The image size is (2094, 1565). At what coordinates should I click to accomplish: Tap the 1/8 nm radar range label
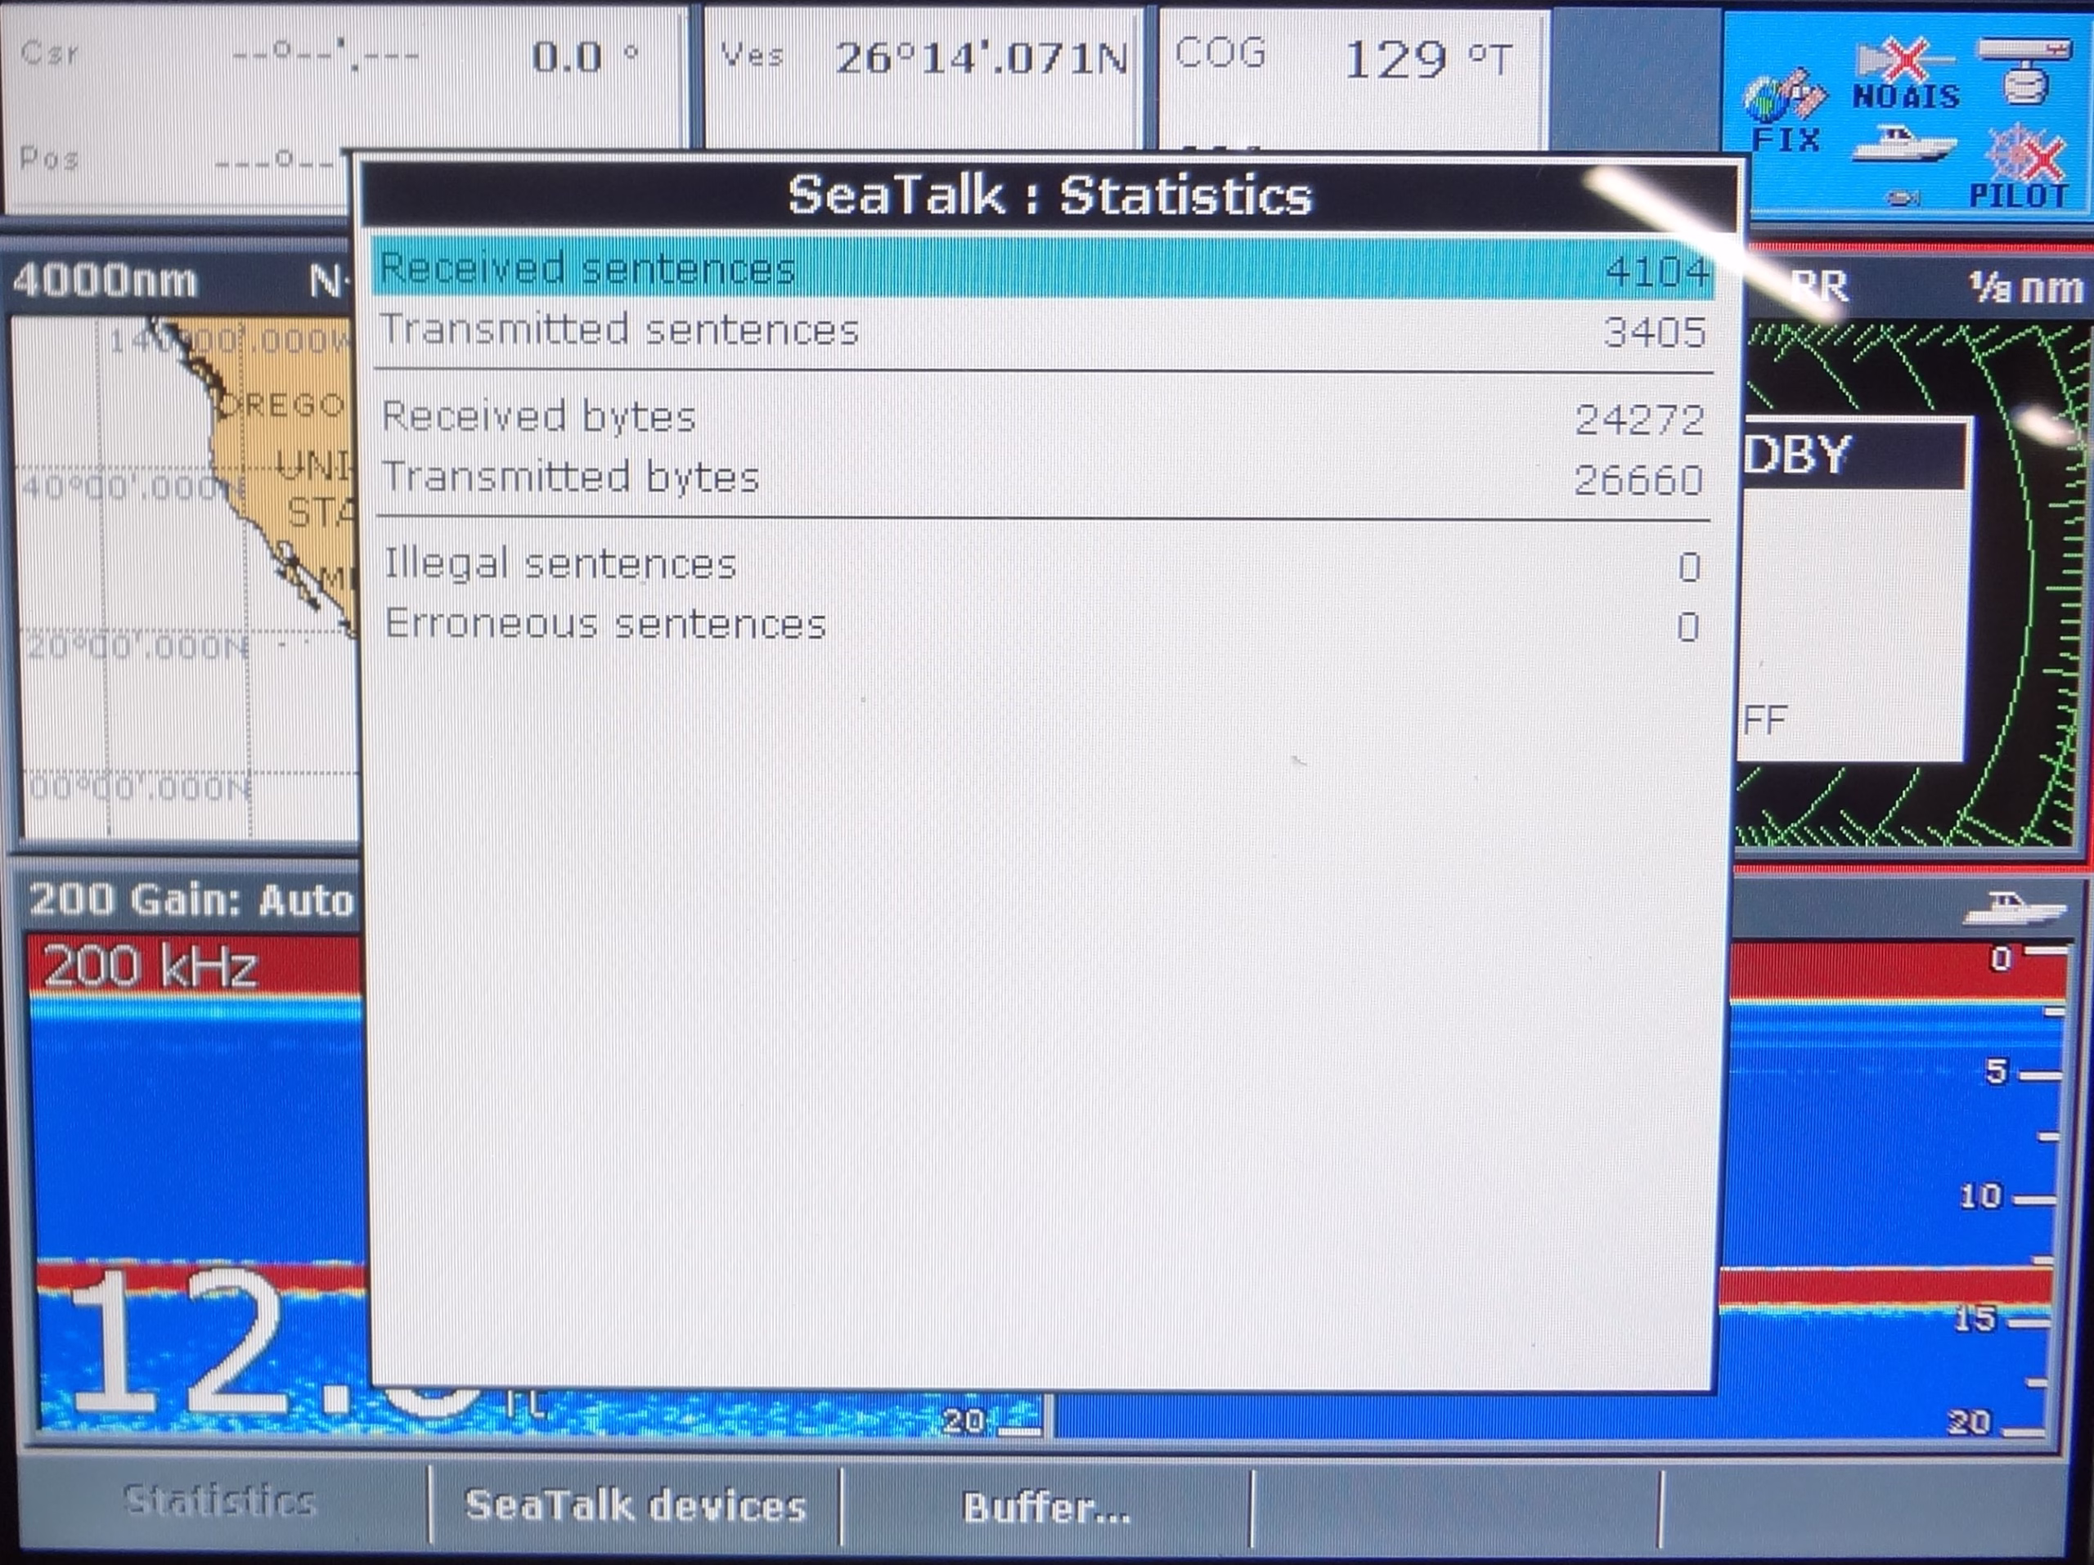click(x=2026, y=287)
